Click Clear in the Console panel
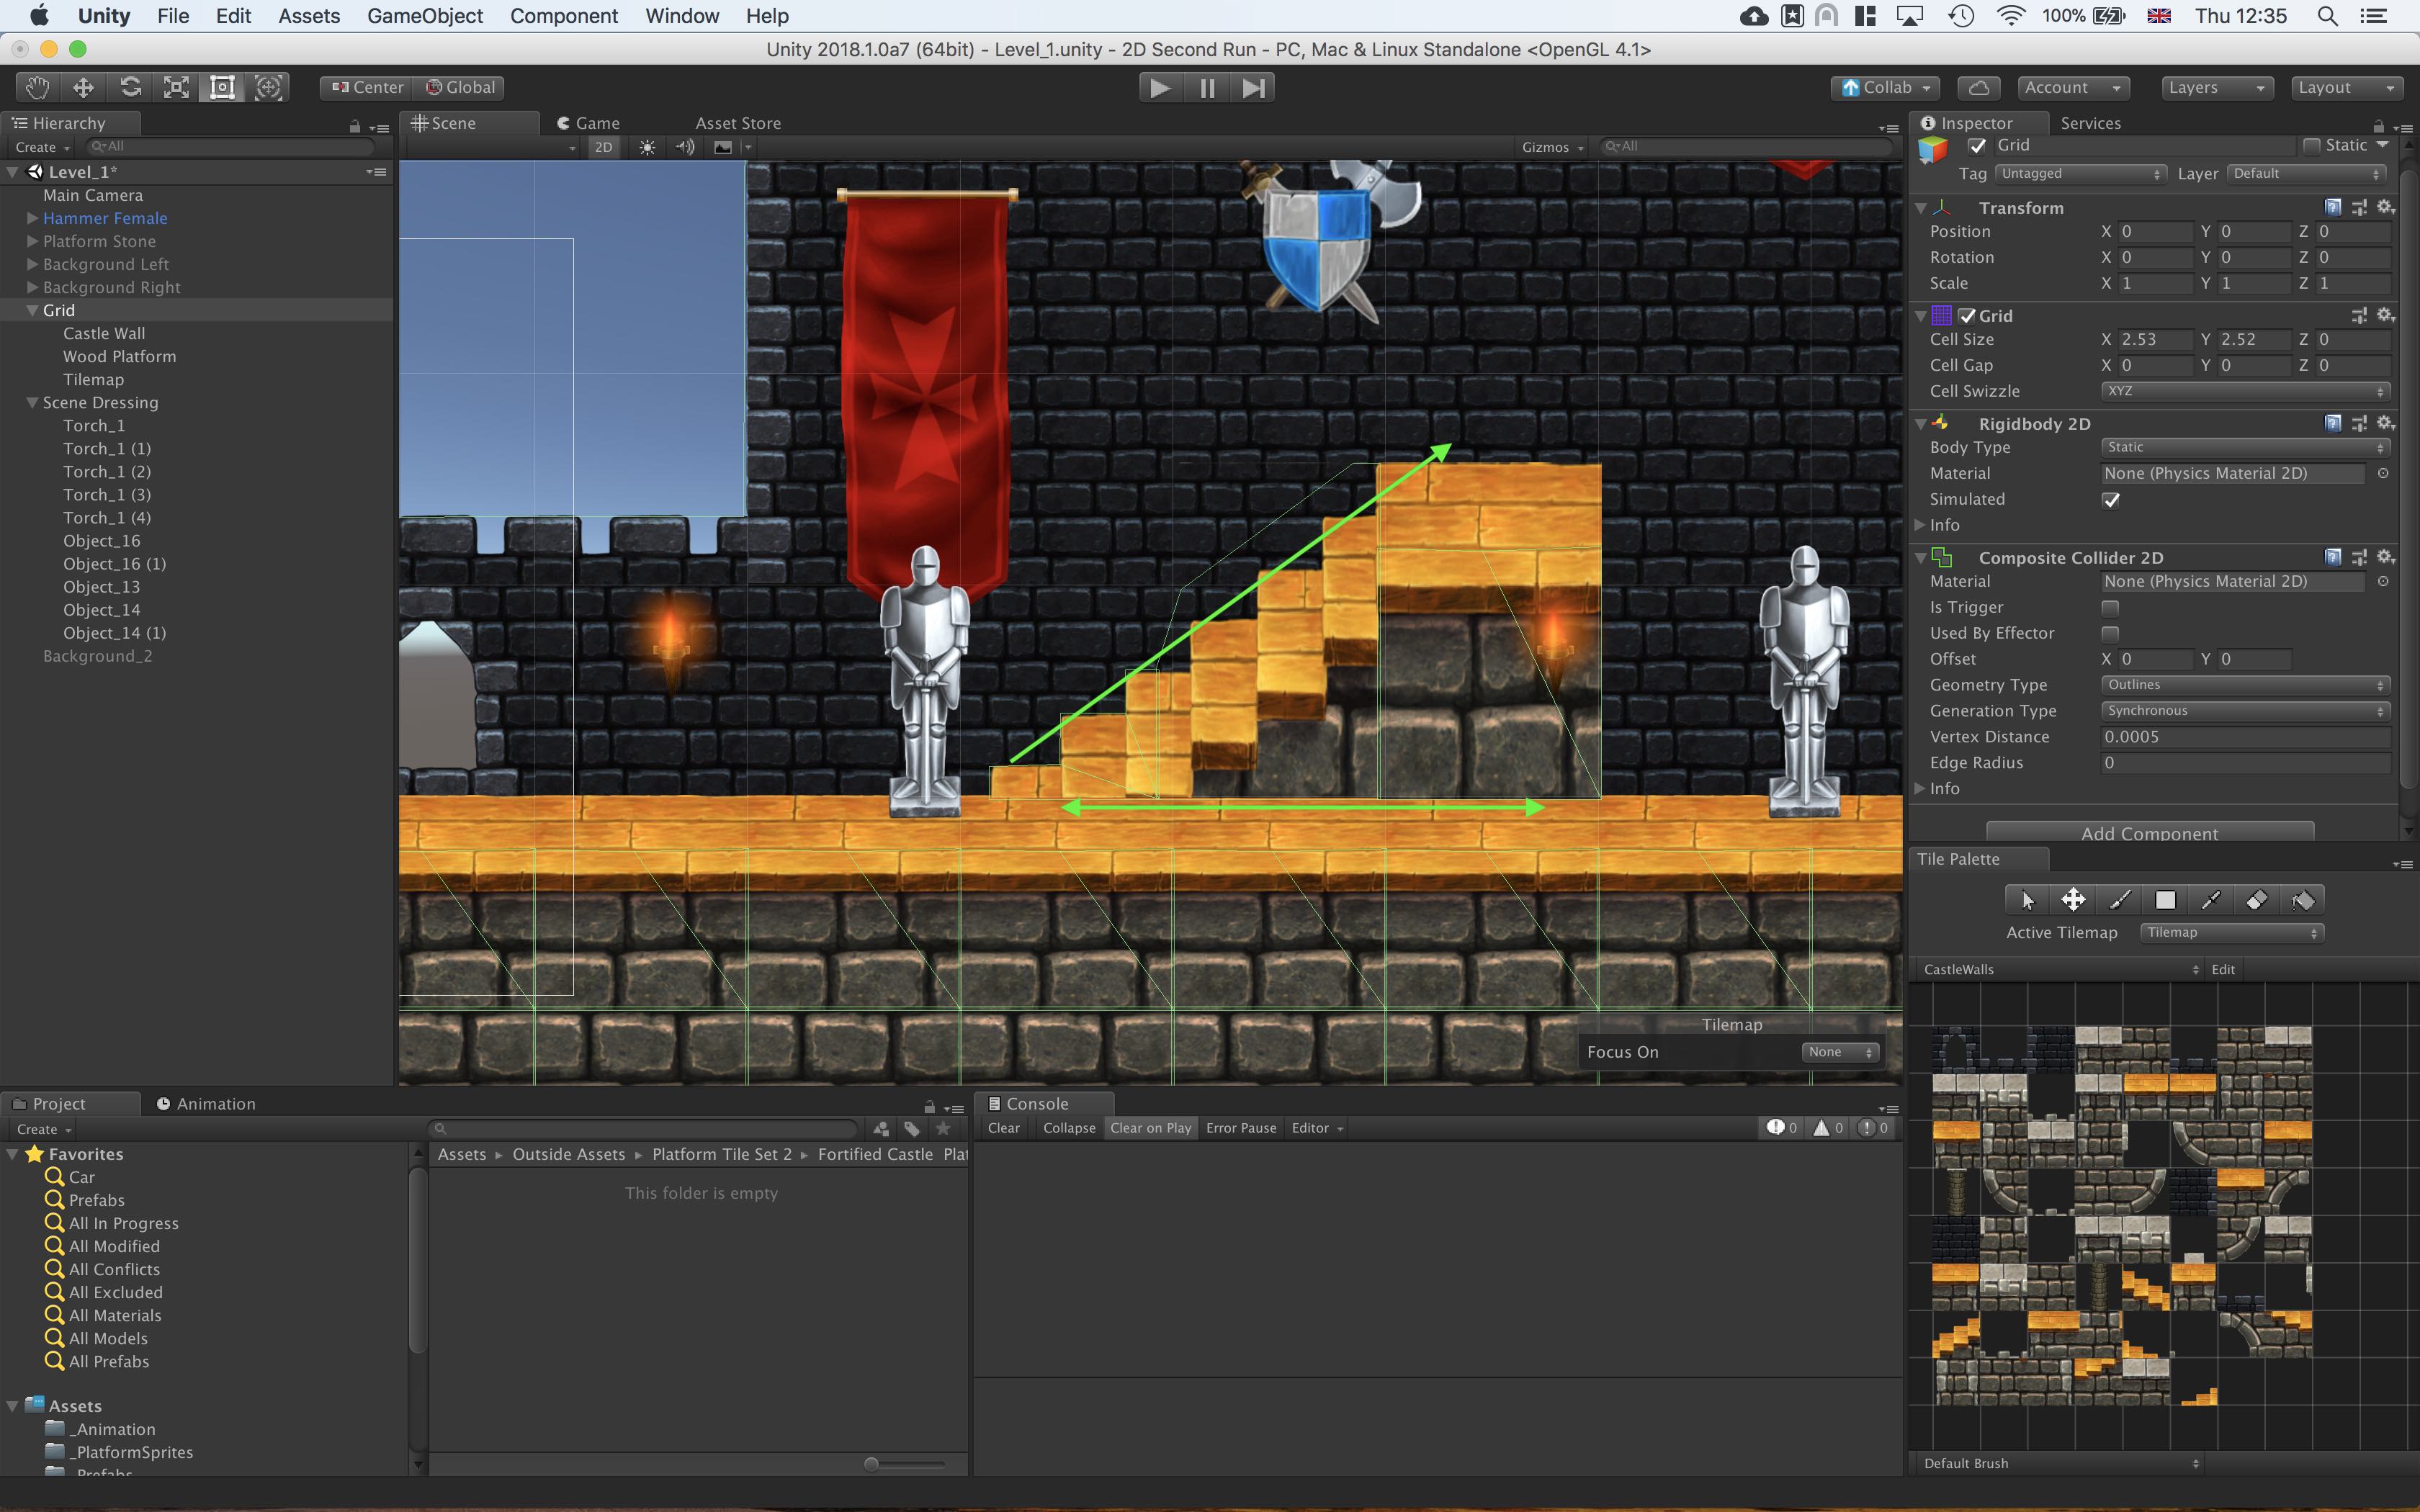 coord(1003,1127)
